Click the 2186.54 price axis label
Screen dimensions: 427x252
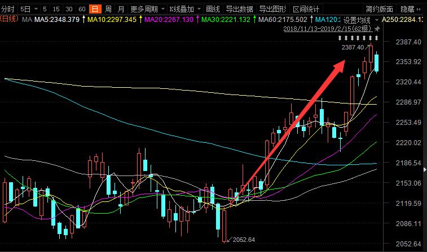[x=408, y=163]
